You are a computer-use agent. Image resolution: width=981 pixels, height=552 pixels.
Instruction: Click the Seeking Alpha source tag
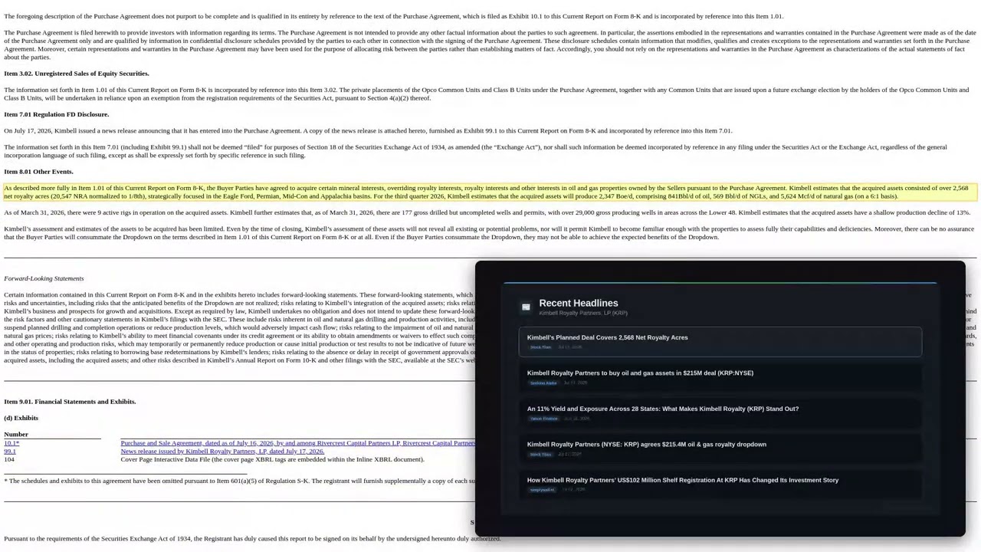pyautogui.click(x=543, y=383)
